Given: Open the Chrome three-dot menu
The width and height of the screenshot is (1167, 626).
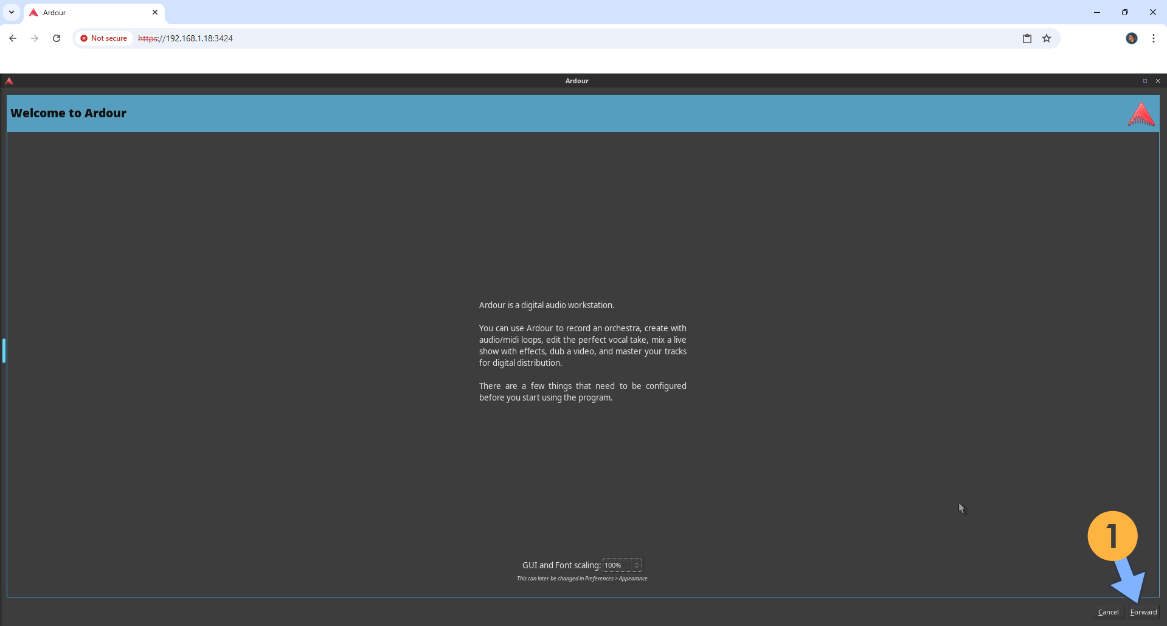Looking at the screenshot, I should 1154,38.
